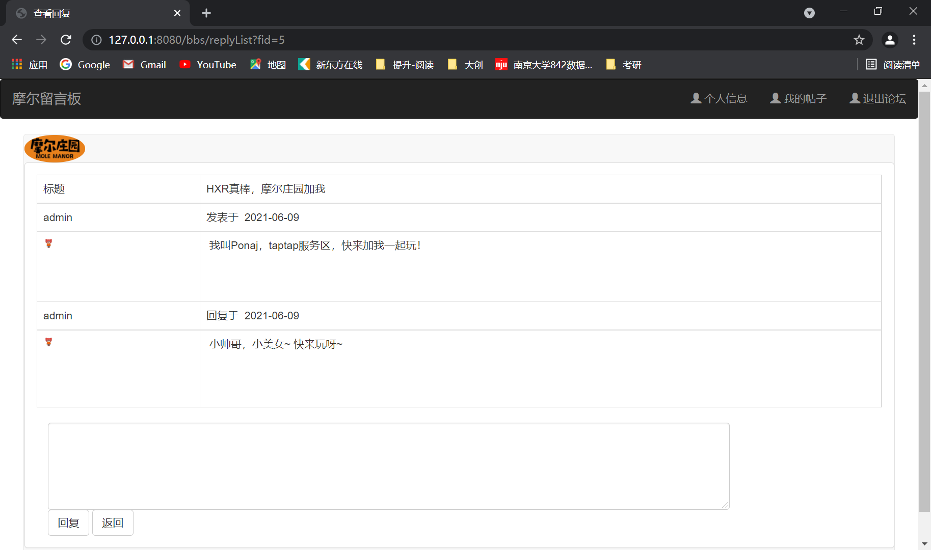Click the avatar beside the original post

pos(48,243)
